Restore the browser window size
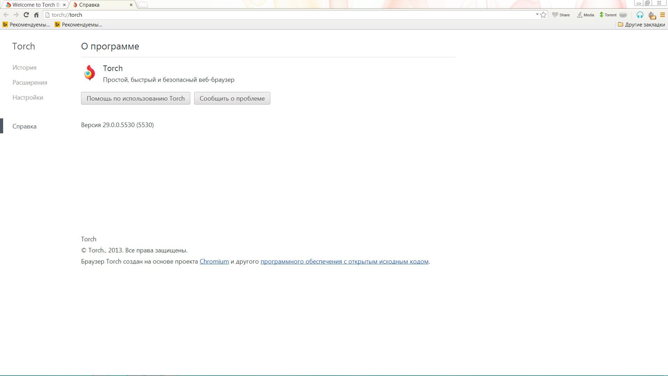Image resolution: width=668 pixels, height=376 pixels. [647, 3]
